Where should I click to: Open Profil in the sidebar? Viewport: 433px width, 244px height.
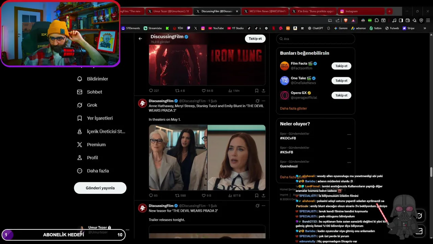(87, 158)
